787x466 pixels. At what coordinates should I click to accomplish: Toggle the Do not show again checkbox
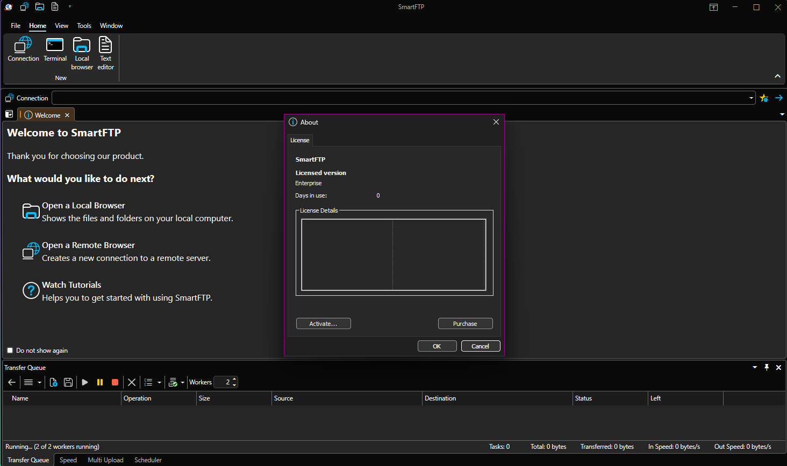[10, 350]
